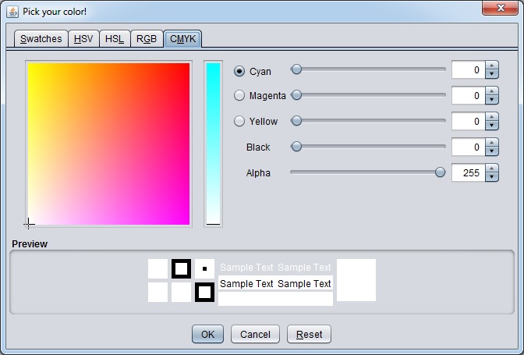The width and height of the screenshot is (524, 355).
Task: Click the Java icon in the title bar
Action: [12, 12]
